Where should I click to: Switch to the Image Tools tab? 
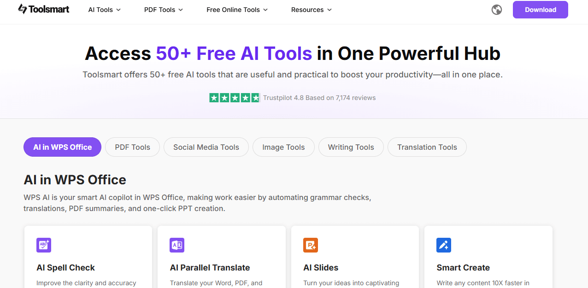coord(283,147)
